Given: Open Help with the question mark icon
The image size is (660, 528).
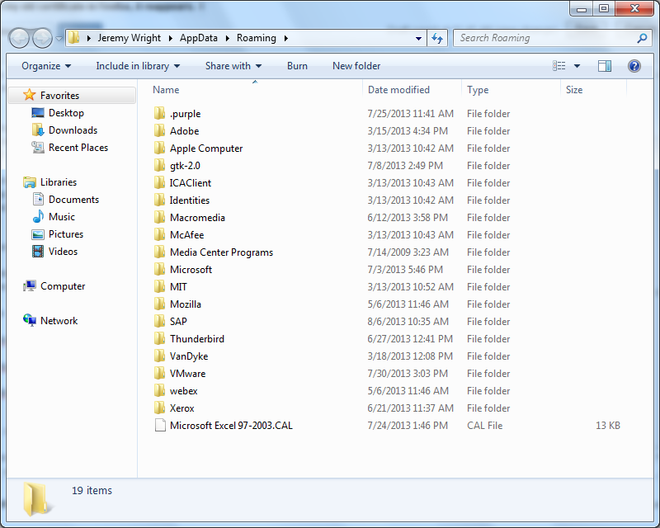Looking at the screenshot, I should point(634,66).
